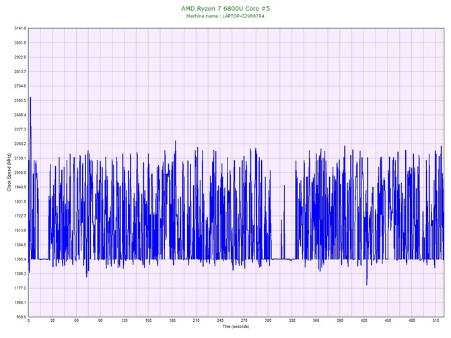Click the 1613.6 y-axis value
The width and height of the screenshot is (451, 338).
tap(20, 230)
